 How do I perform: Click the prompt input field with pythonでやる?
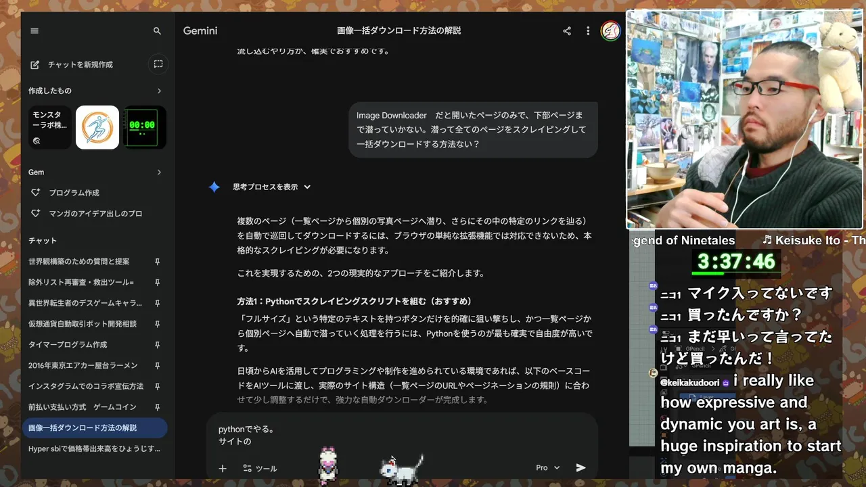[402, 436]
